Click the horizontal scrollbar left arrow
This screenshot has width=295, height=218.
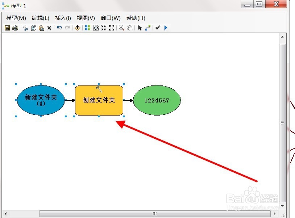[x=6, y=214]
